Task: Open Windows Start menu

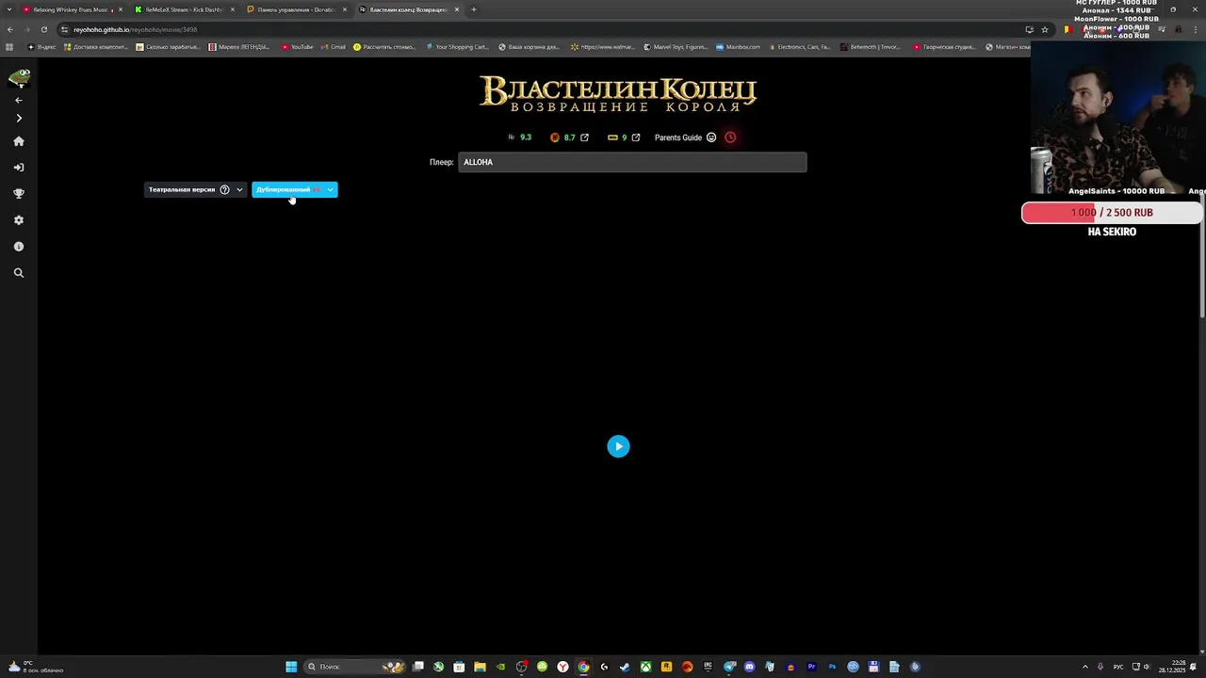Action: (x=291, y=667)
